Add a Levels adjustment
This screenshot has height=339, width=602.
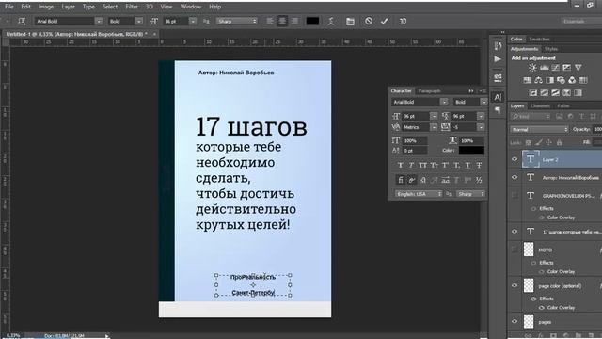tap(544, 68)
